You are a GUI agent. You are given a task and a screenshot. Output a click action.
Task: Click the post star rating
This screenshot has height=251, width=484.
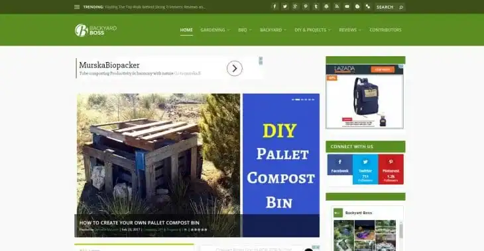[199, 229]
